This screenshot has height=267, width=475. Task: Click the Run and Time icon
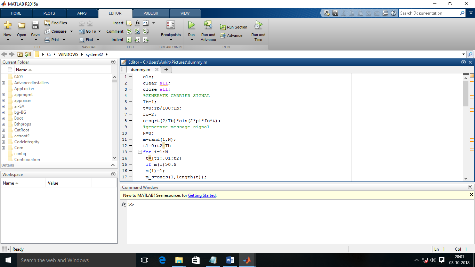click(x=258, y=25)
